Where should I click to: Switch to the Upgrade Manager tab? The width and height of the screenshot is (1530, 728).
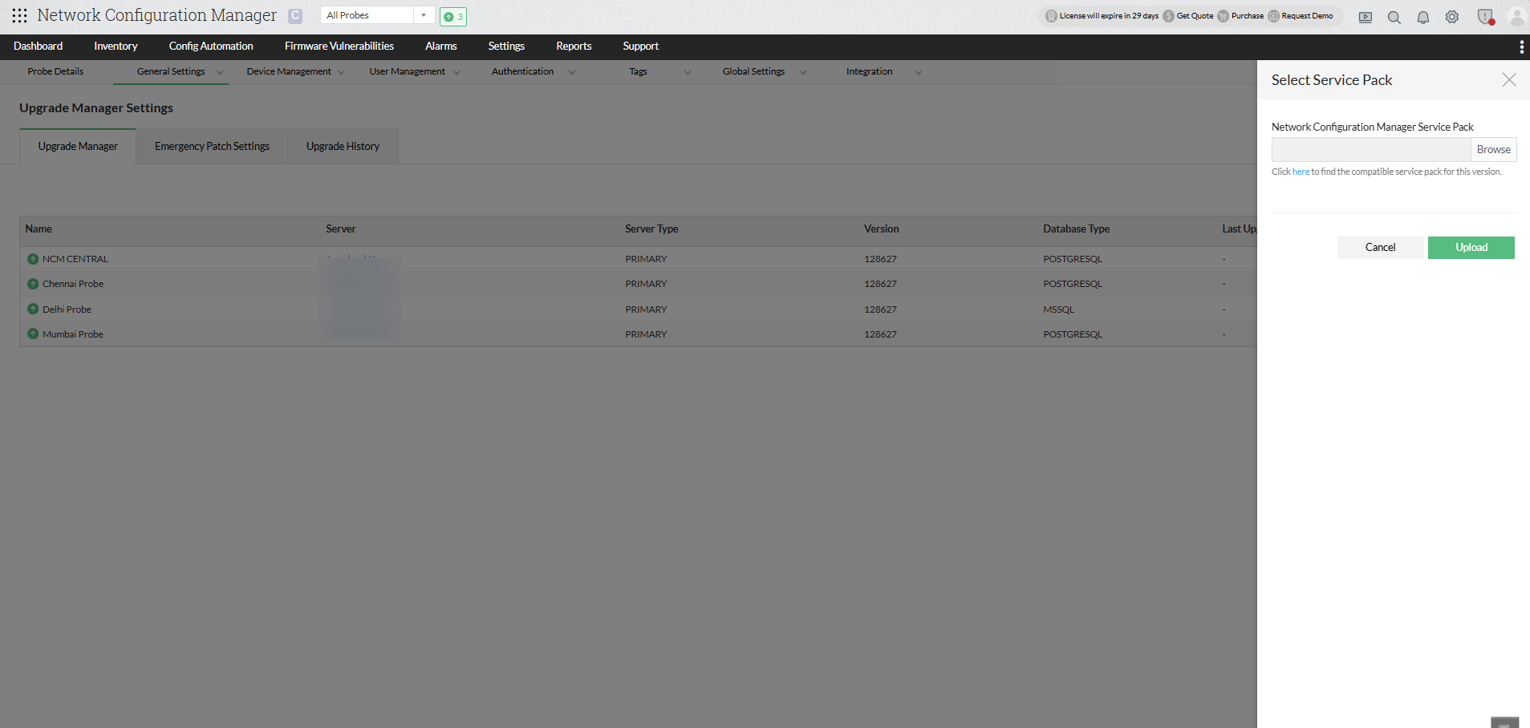point(78,147)
